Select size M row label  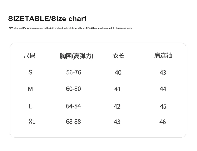[x=30, y=89]
